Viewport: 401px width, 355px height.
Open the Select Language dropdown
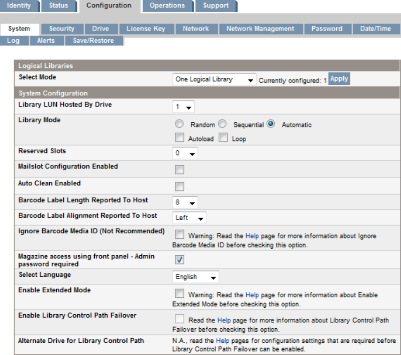[x=196, y=277]
